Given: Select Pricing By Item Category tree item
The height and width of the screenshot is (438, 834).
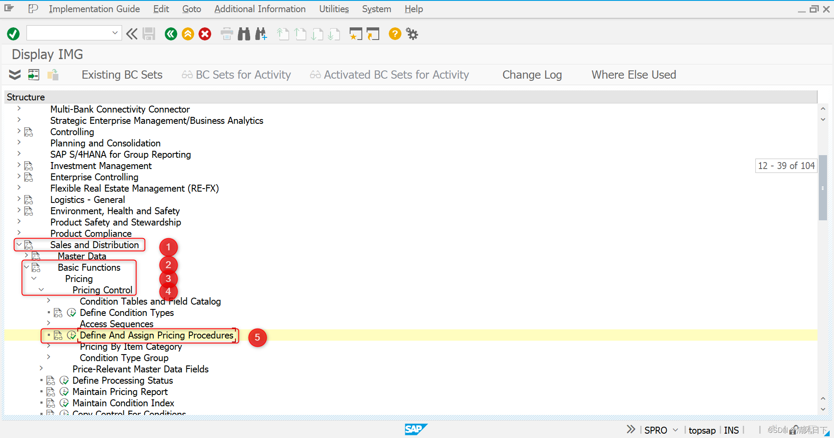Looking at the screenshot, I should [131, 347].
